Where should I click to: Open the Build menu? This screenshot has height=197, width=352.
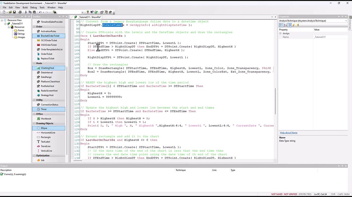coord(25,7)
